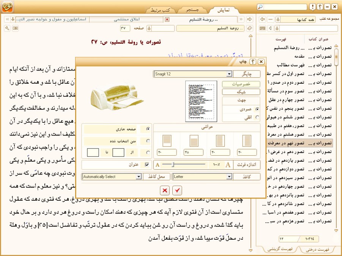Open the dropdown arrow right of the keyboard icon

277,28
